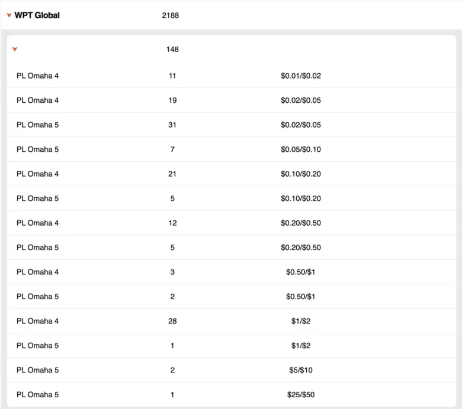Viewport: 462px width, 409px height.
Task: Click player count 19 in PL Omaha 4 row
Action: pyautogui.click(x=172, y=100)
